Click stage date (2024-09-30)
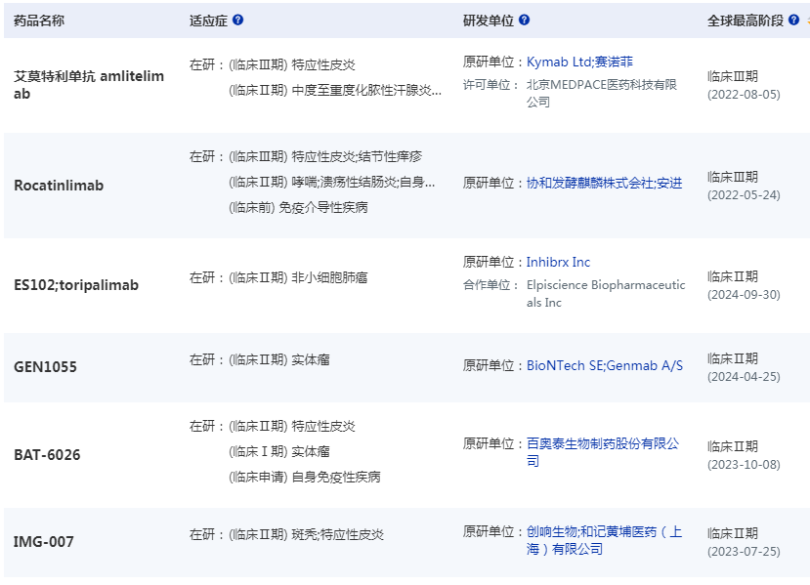 744,295
